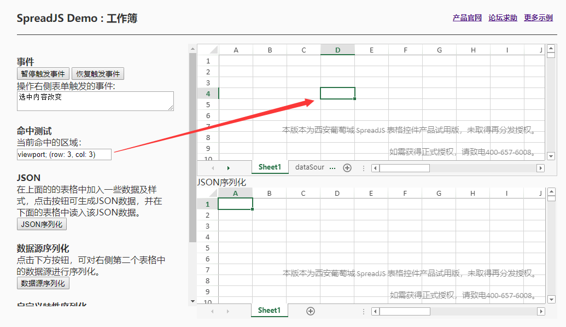Click the page scroll up arrow beside left panel
Screen dimensions: 566x327
click(192, 48)
